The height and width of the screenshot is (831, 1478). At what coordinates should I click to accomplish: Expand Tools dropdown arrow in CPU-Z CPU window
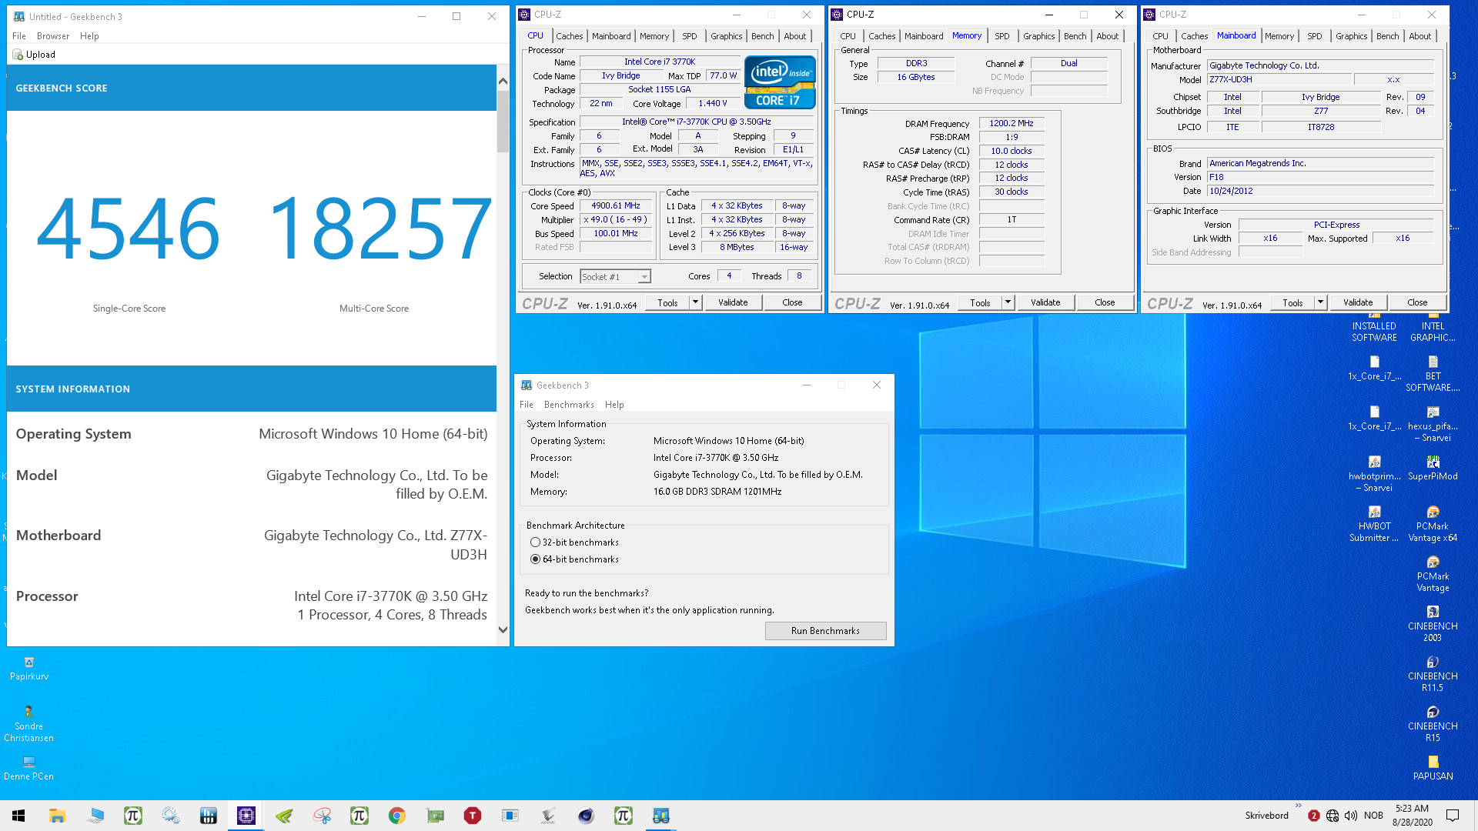pyautogui.click(x=695, y=302)
